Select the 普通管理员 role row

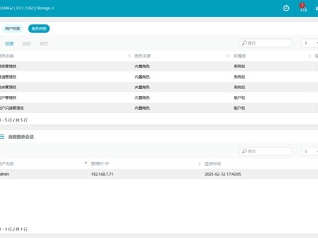pyautogui.click(x=159, y=77)
